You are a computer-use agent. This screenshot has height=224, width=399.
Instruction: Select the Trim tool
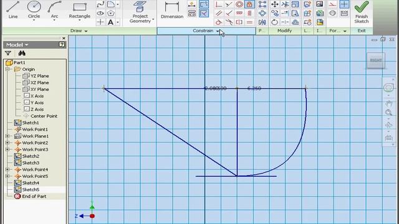285,4
